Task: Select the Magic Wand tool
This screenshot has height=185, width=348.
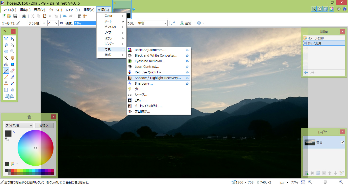Action: coord(6,58)
